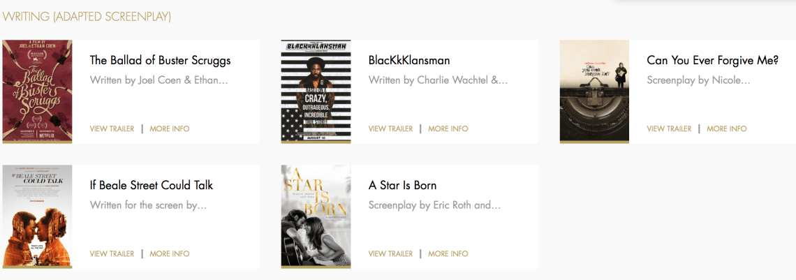The height and width of the screenshot is (280, 796).
Task: View trailer for Can You Ever Forgive Me?
Action: (x=669, y=128)
